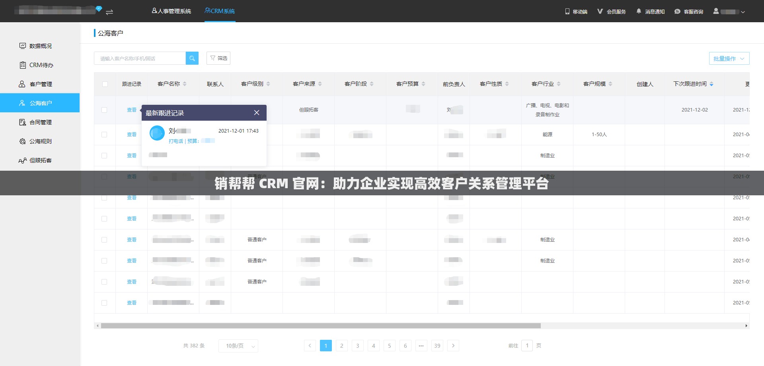The height and width of the screenshot is (366, 764).
Task: Click the 1-50人 cell
Action: 599,135
